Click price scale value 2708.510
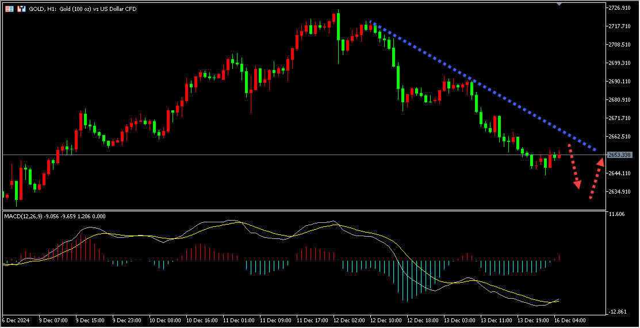The image size is (640, 328). pyautogui.click(x=621, y=44)
